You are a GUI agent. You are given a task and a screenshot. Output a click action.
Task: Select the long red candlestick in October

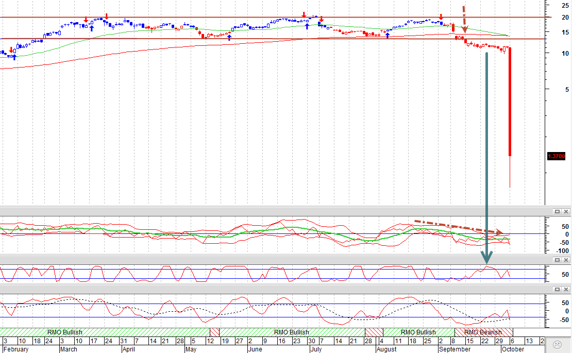(510, 102)
